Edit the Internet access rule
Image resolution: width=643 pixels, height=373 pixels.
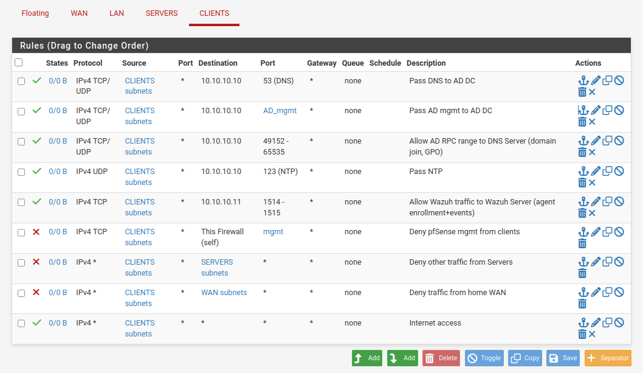pyautogui.click(x=596, y=323)
